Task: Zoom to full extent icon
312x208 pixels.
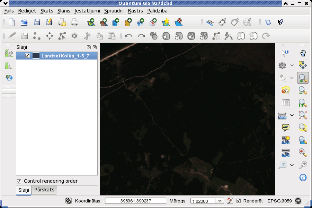Action: (303, 115)
